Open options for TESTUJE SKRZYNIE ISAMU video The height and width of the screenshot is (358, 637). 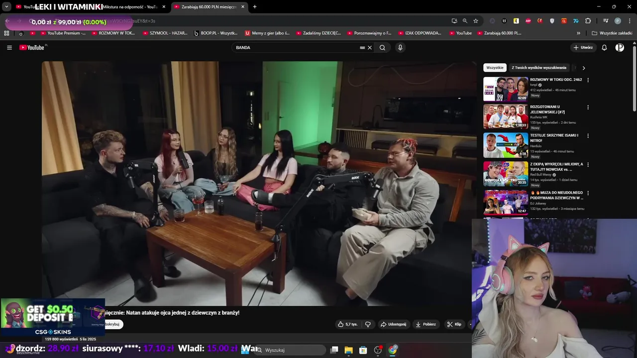588,136
